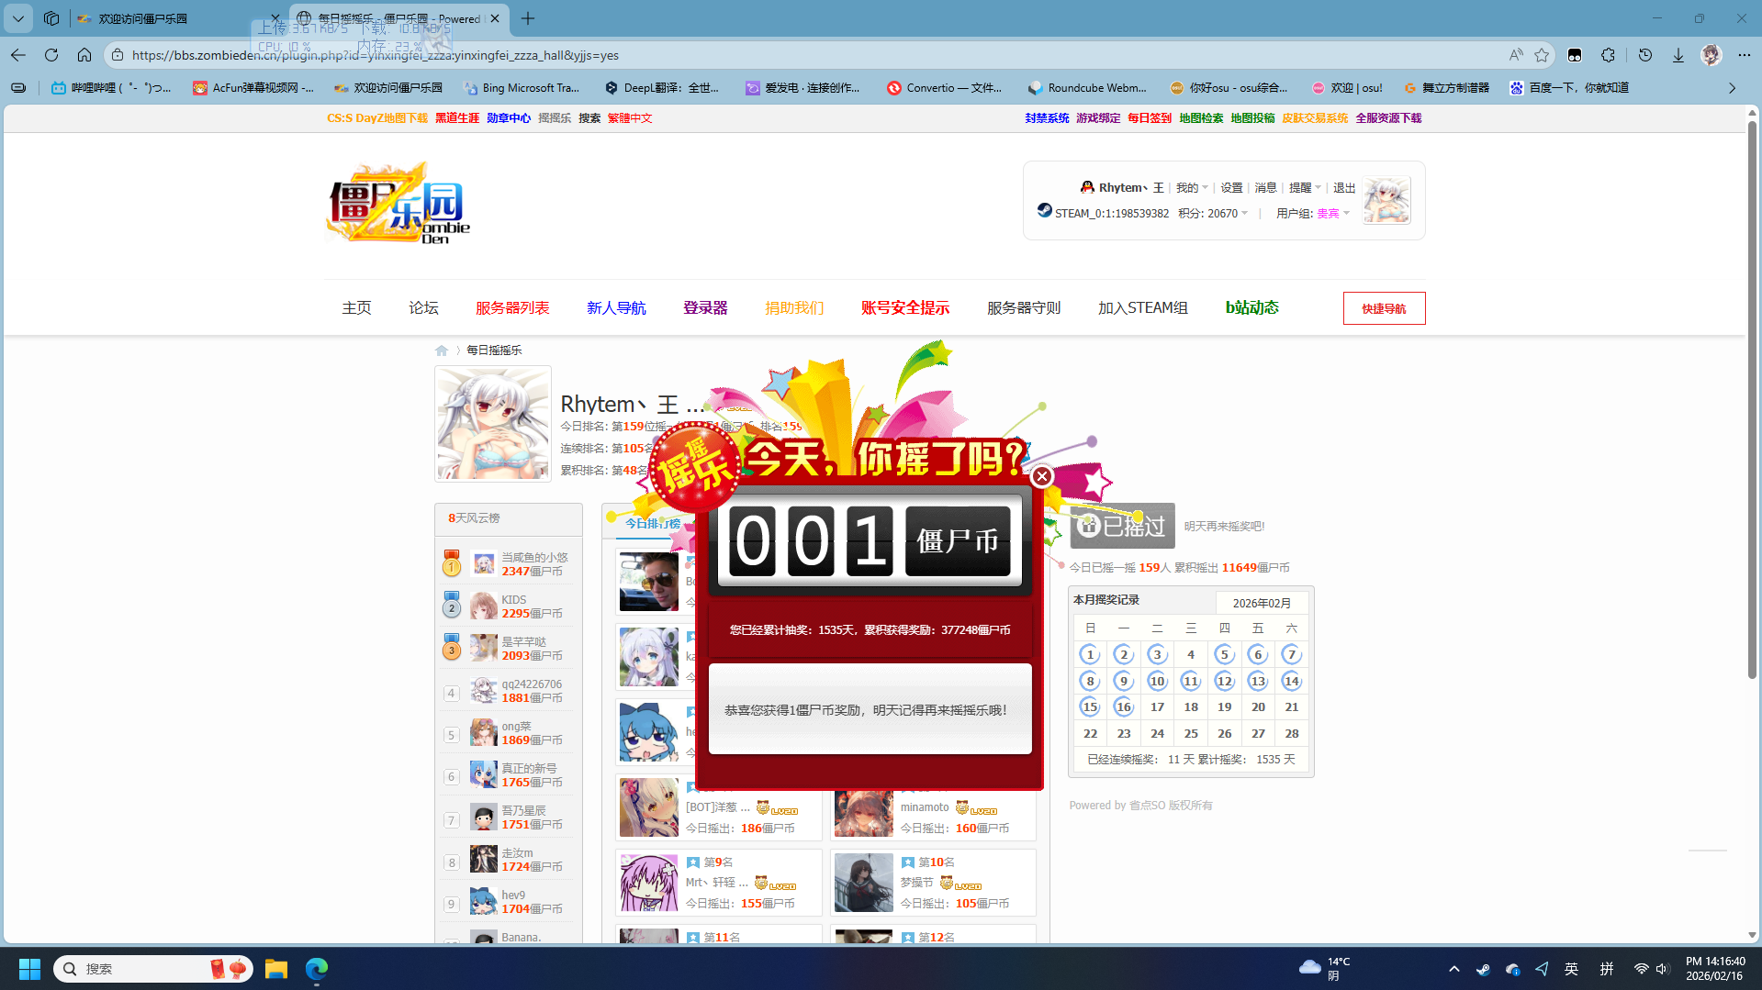Add page to favorites star icon
This screenshot has width=1762, height=990.
(1542, 55)
